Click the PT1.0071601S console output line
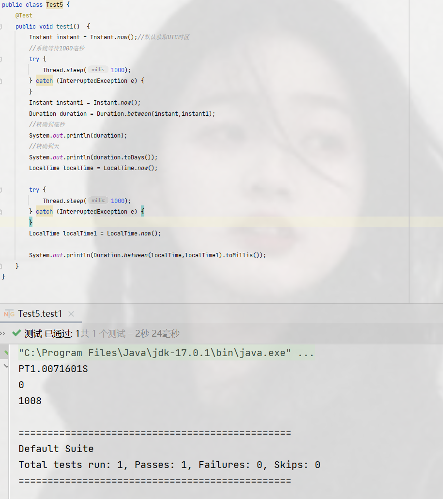 (x=53, y=369)
